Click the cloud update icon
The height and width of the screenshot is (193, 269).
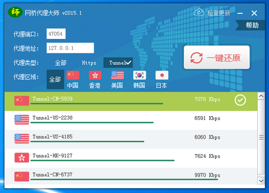199,12
